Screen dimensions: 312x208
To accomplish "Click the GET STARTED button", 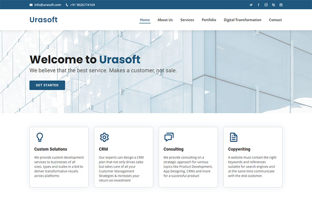I will pos(47,85).
